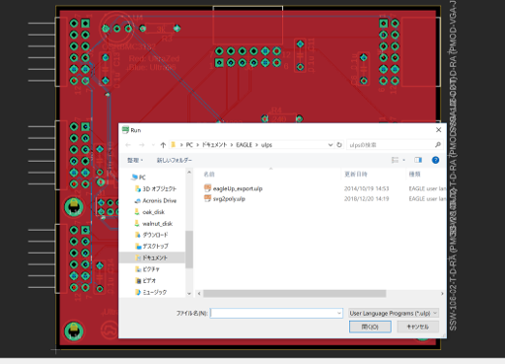Screen dimensions: 505x364
Task: Click the 3K resistor R3 on the board
Action: pos(161,29)
